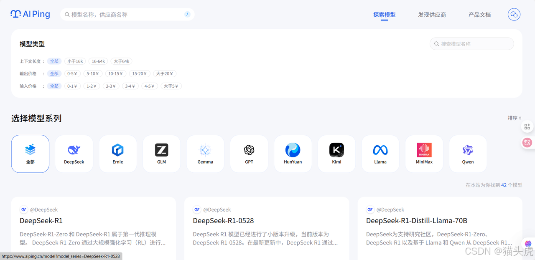Select the Qwen series card

point(468,154)
